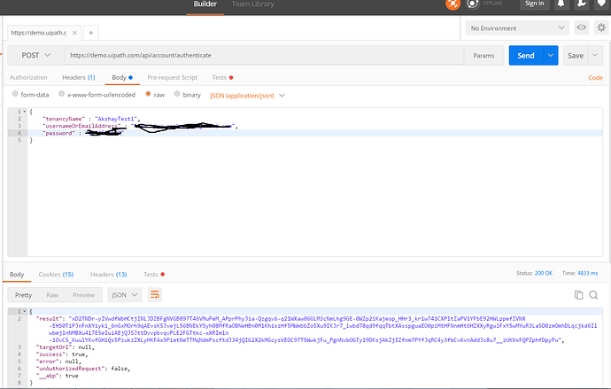Open manage environments gear icon
Viewport: 611px width, 389px height.
tap(601, 27)
